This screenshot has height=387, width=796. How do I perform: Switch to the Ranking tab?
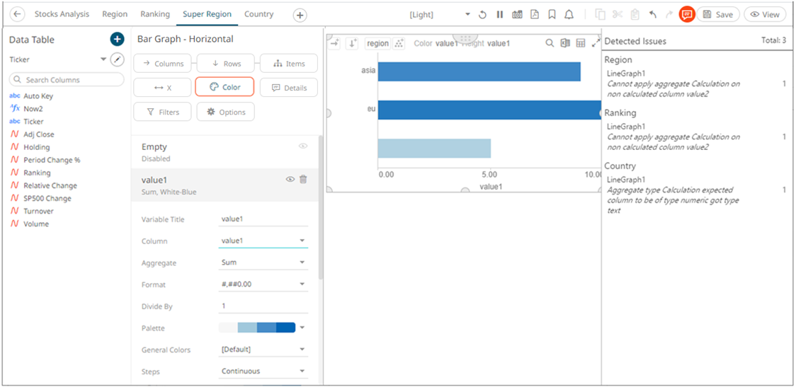coord(154,14)
